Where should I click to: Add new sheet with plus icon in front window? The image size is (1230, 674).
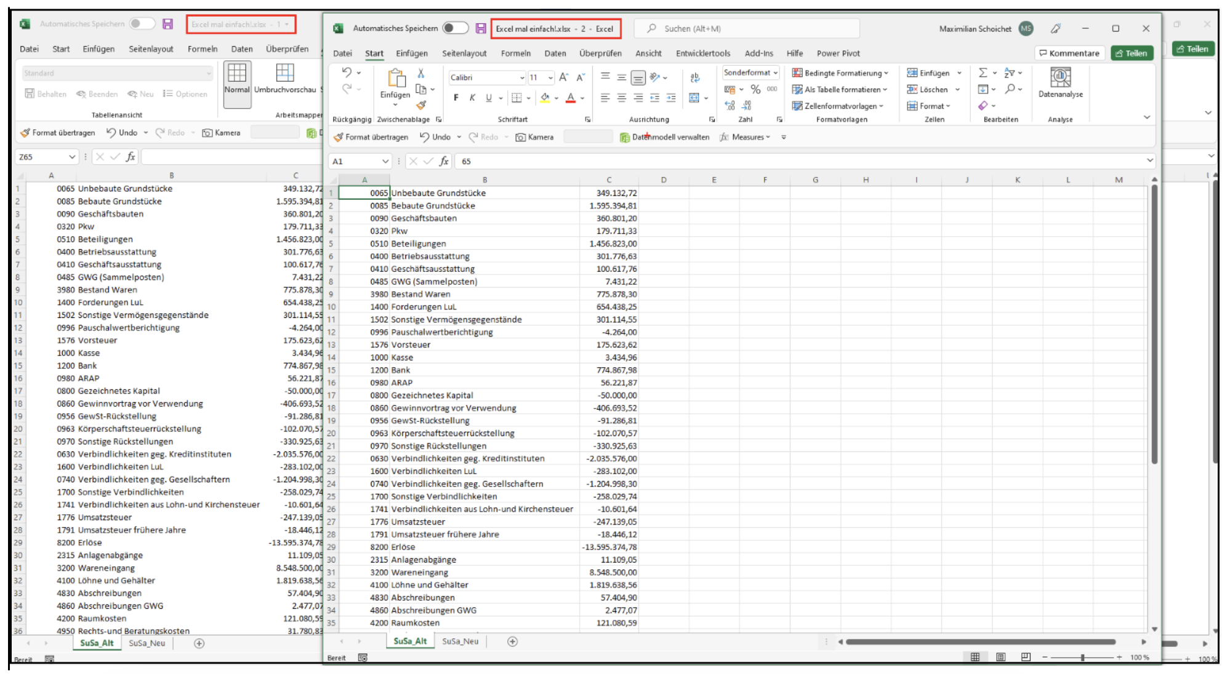(512, 641)
